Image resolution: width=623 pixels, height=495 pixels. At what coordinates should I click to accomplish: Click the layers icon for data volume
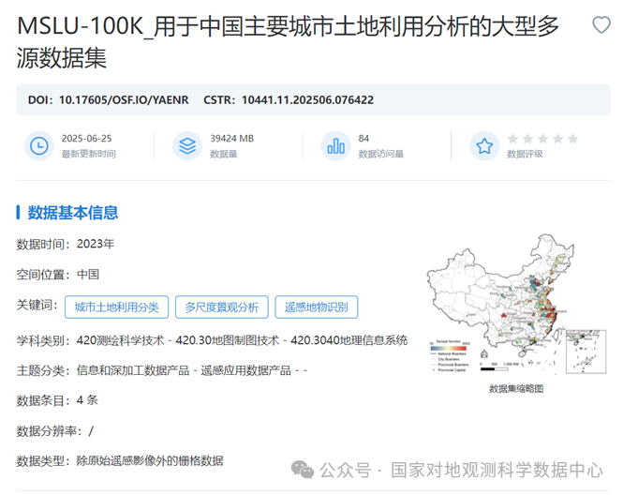187,145
